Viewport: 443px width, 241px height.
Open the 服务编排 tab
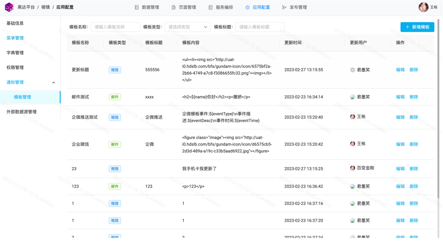point(221,7)
